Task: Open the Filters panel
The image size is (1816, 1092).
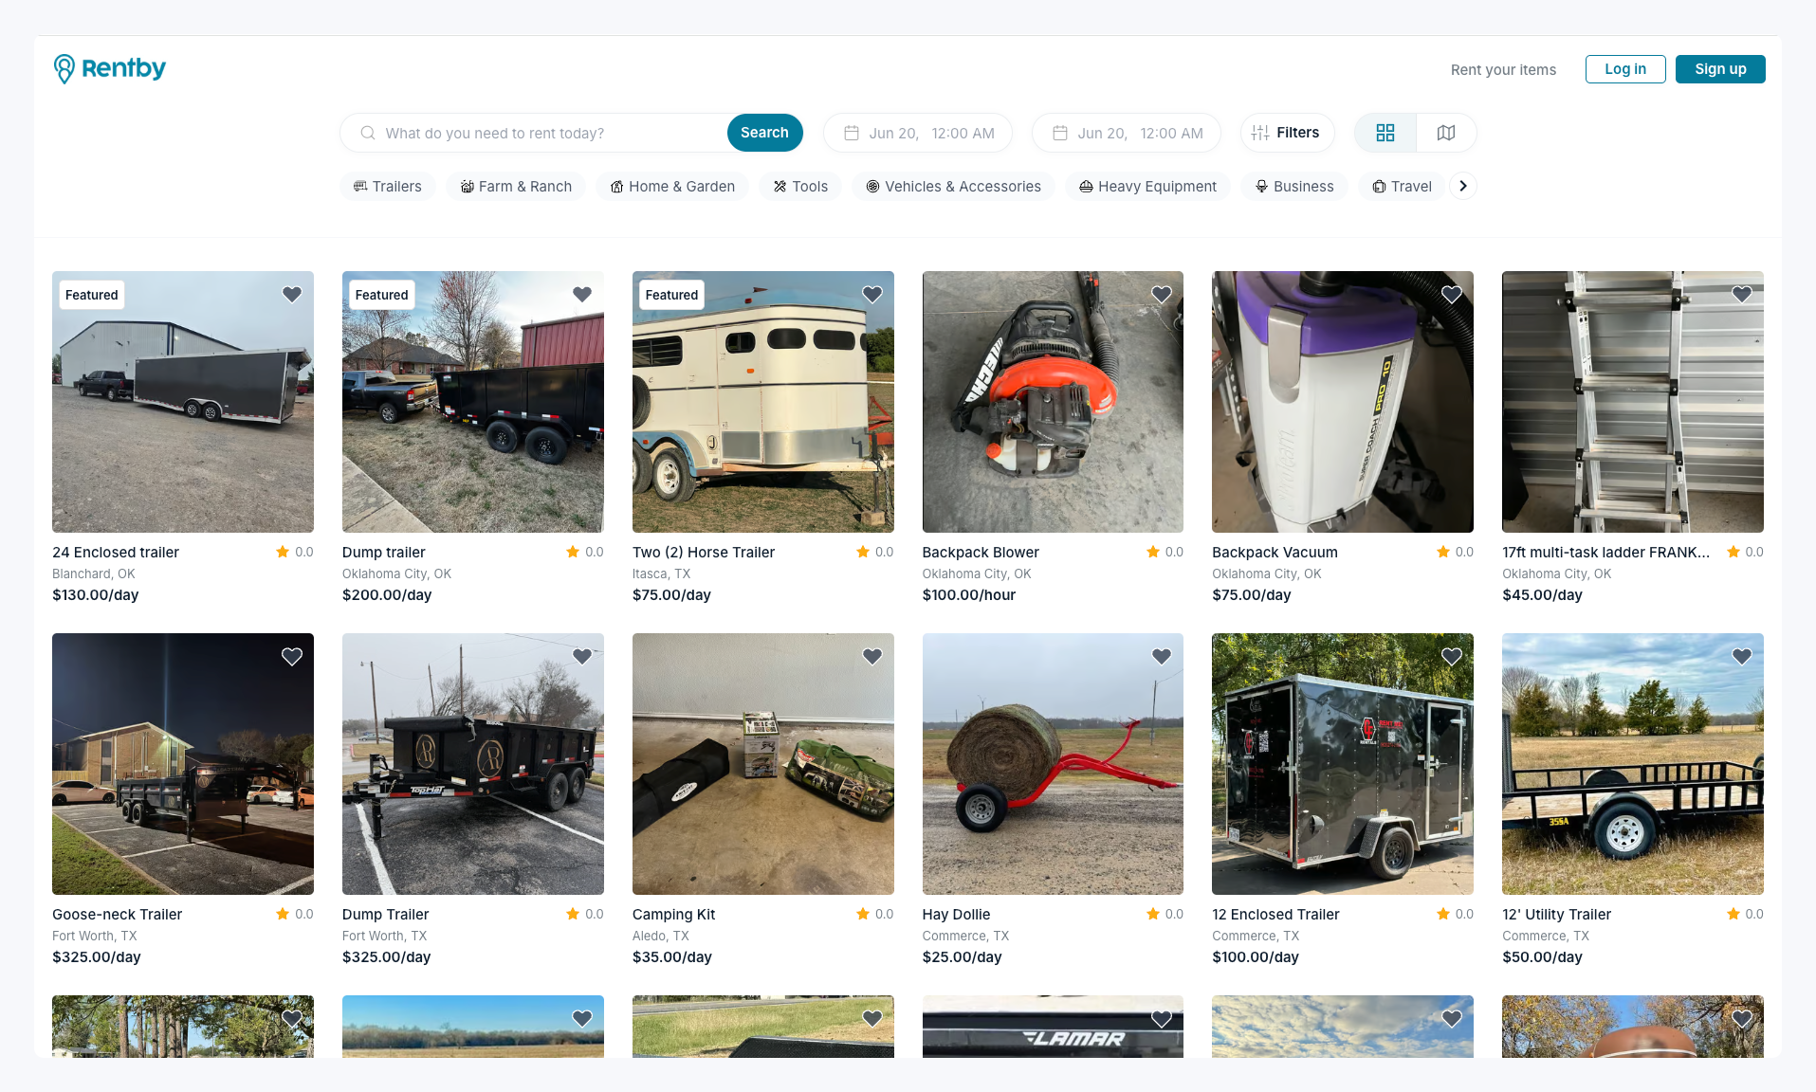Action: (x=1287, y=133)
